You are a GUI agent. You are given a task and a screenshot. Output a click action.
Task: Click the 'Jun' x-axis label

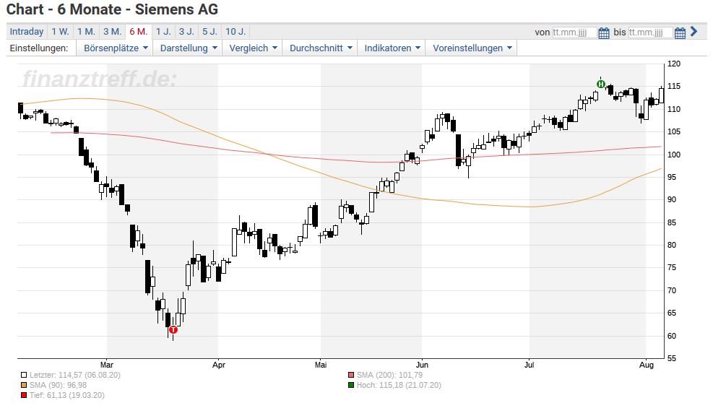[422, 365]
